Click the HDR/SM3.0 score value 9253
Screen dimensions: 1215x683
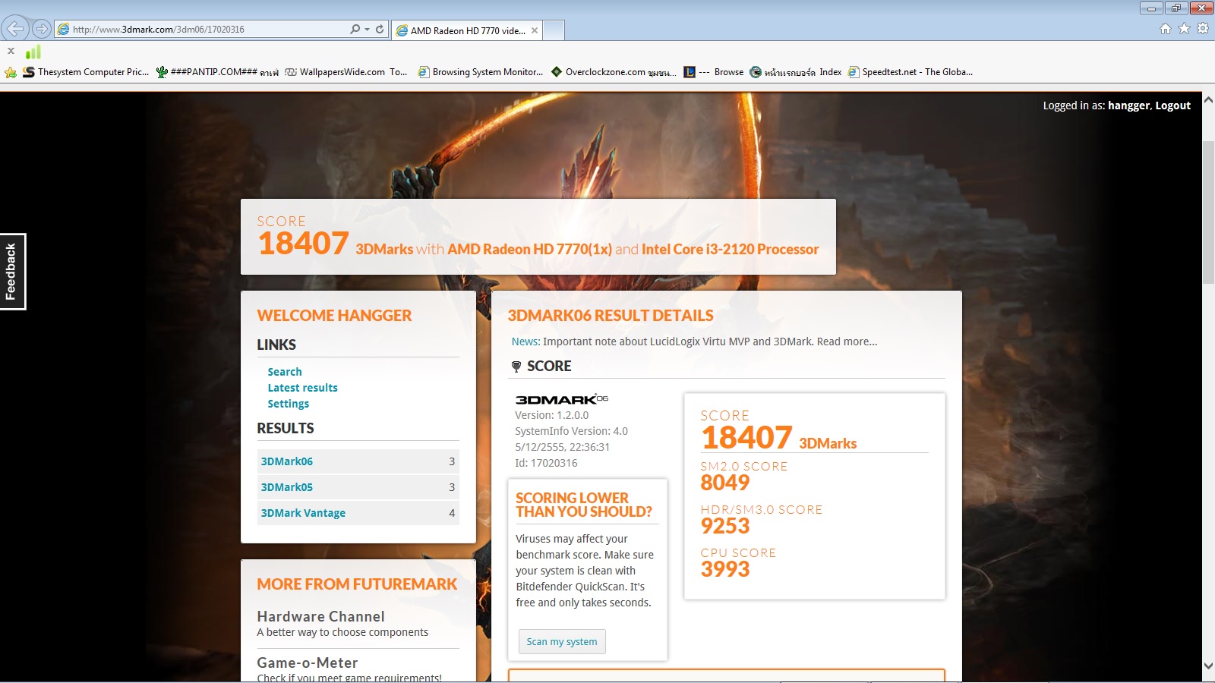tap(725, 526)
